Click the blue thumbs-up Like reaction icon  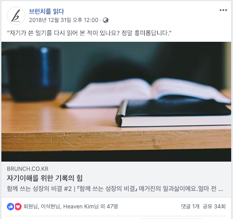pos(11,207)
